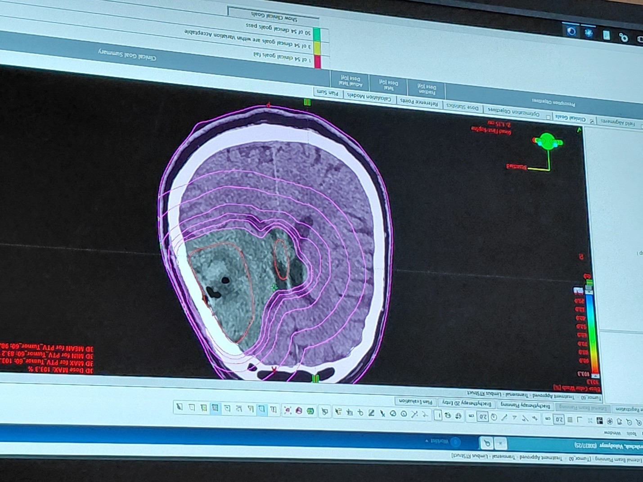Toggle the Field Alignments checkbox
643x482 pixels.
[x=641, y=126]
